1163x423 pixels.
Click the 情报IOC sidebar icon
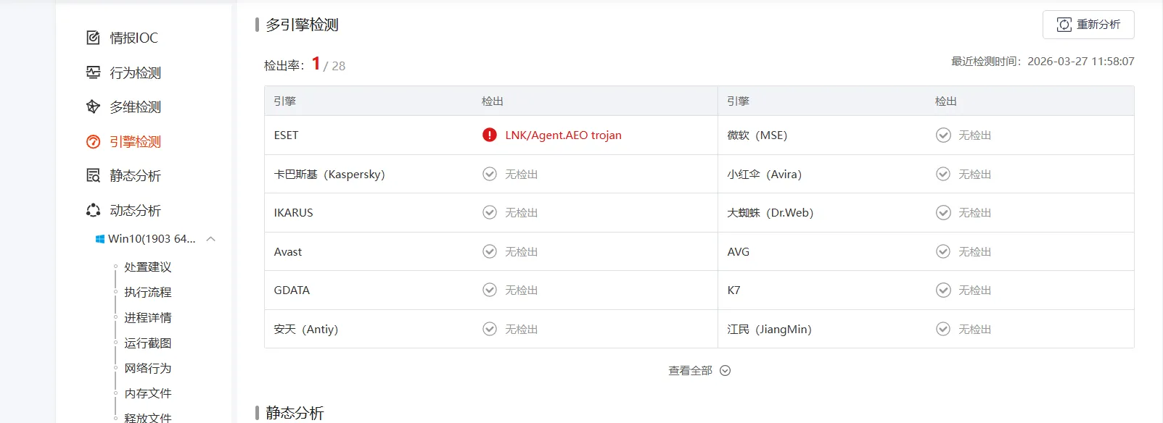(93, 38)
